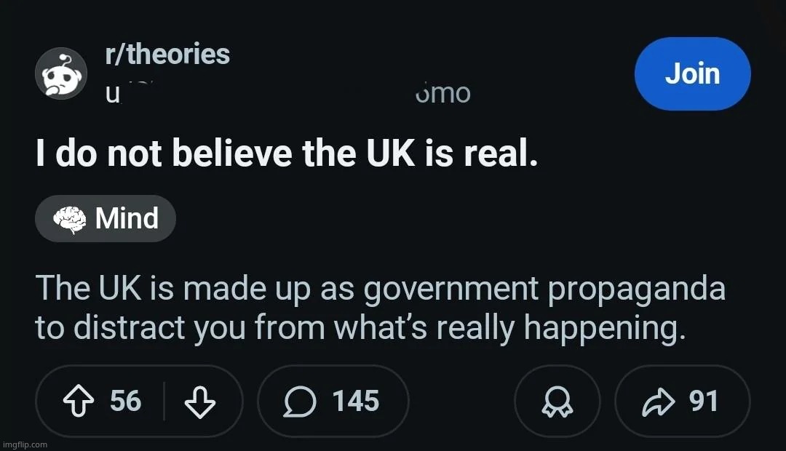The width and height of the screenshot is (786, 451).
Task: Click the post age timestamp ending in 'mo'
Action: (442, 94)
